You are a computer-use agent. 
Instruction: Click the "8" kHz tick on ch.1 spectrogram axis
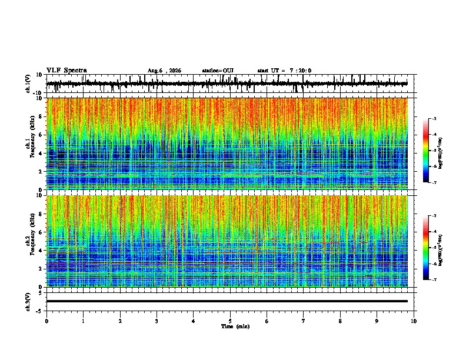[41, 116]
